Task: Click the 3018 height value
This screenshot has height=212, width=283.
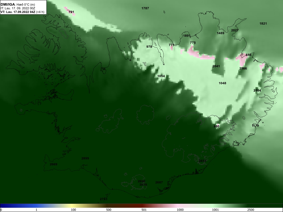Action: click(x=143, y=185)
